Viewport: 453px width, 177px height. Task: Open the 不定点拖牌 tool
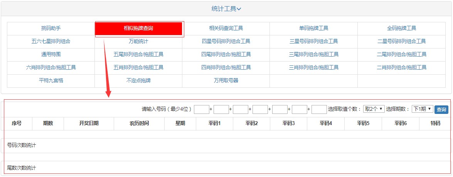138,80
